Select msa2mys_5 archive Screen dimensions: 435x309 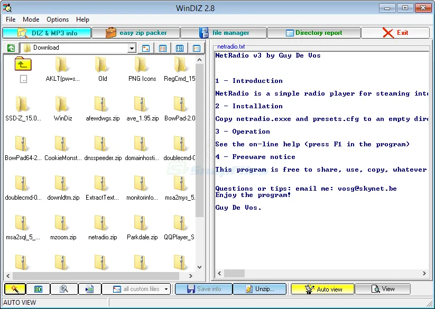180,188
